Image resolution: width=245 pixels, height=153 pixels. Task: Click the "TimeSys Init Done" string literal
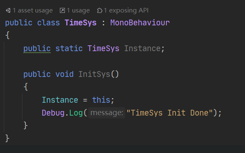pyautogui.click(x=170, y=113)
